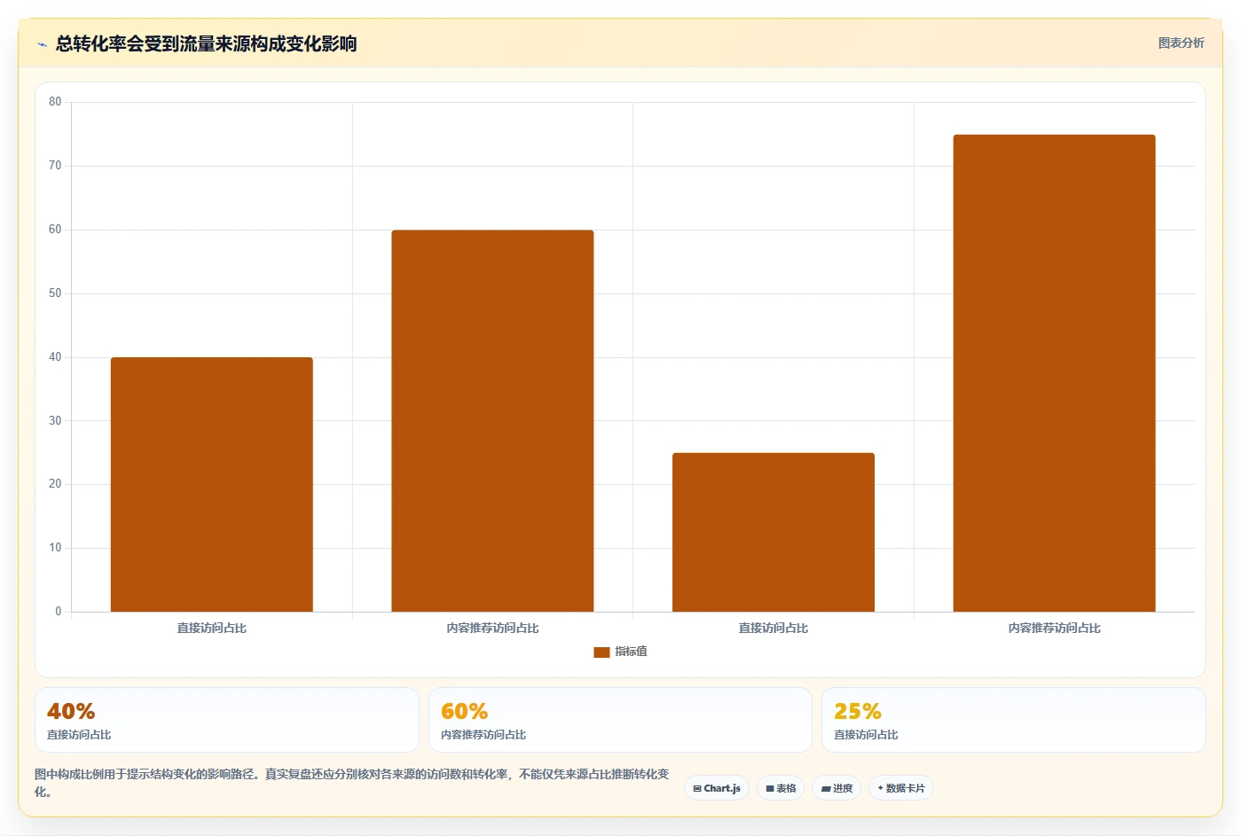1241x836 pixels.
Task: Open the 25% 直接访问占比 stat card
Action: click(x=1013, y=720)
